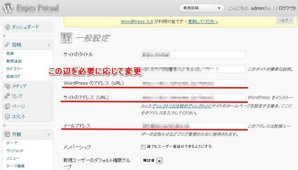Image resolution: width=298 pixels, height=170 pixels.
Task: Click WordPress のアドレス (URL) field
Action: click(193, 83)
